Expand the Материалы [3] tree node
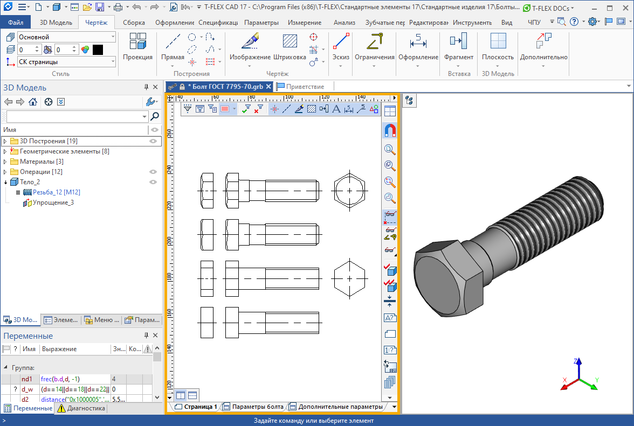 point(5,162)
